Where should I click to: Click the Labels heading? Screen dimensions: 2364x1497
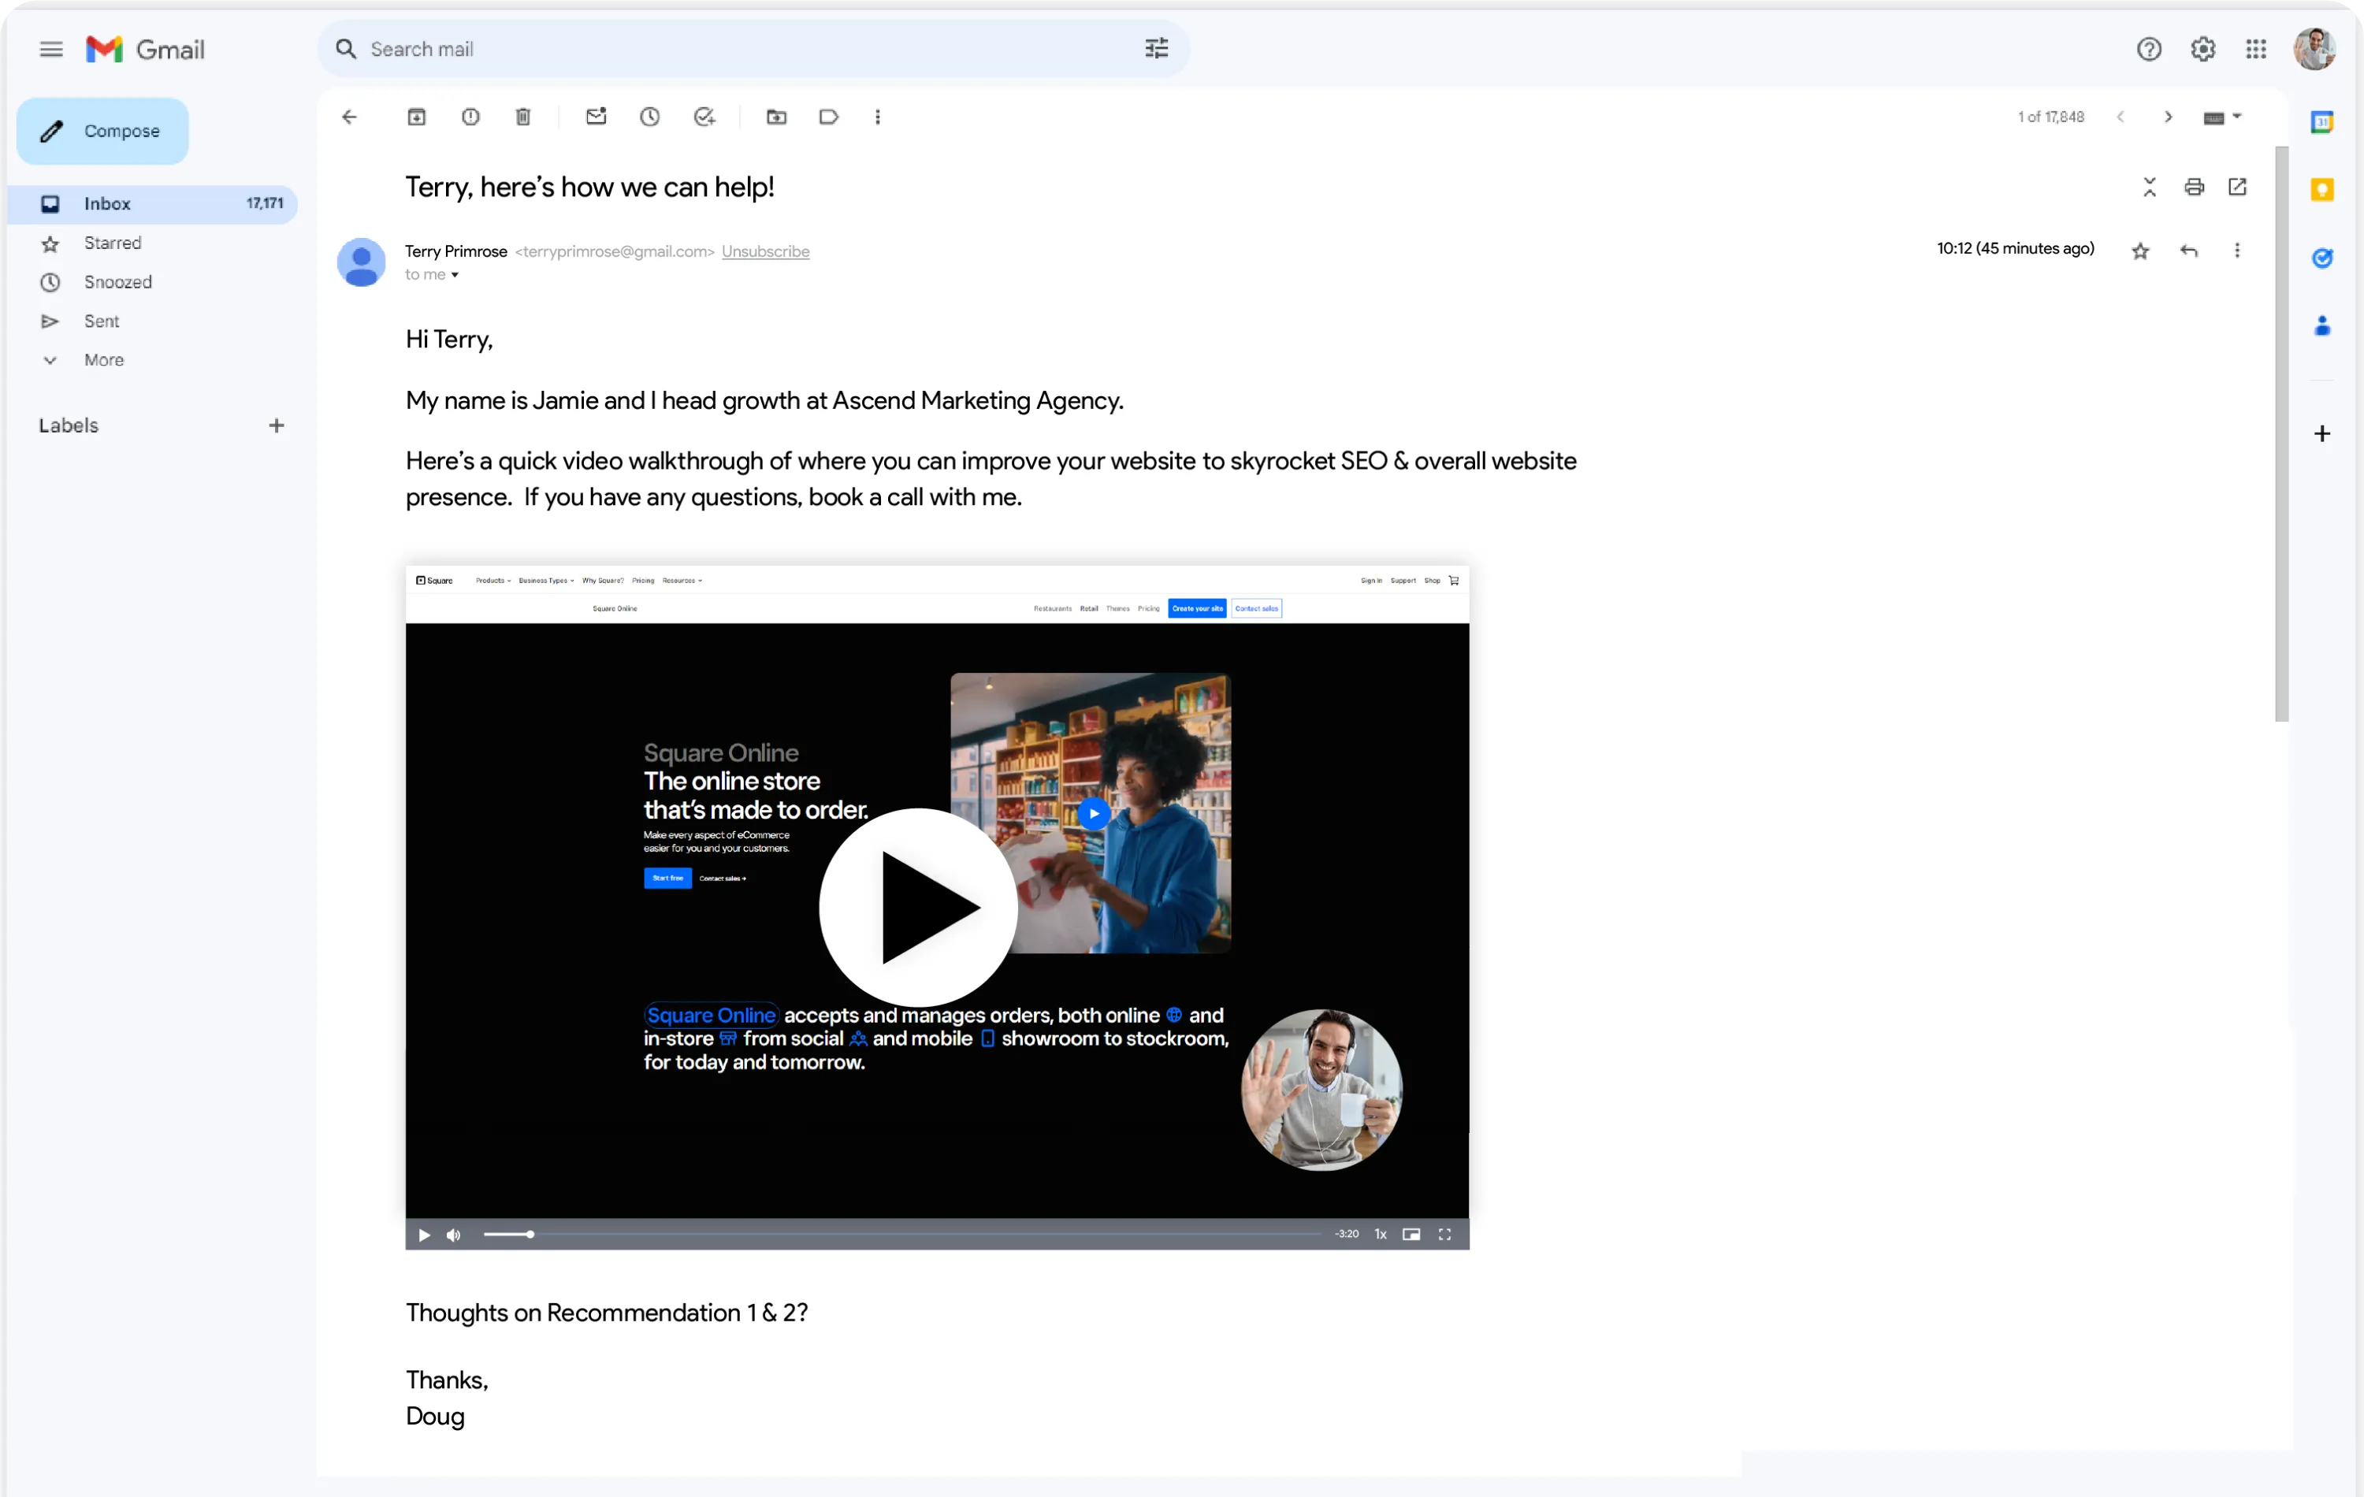pos(68,425)
